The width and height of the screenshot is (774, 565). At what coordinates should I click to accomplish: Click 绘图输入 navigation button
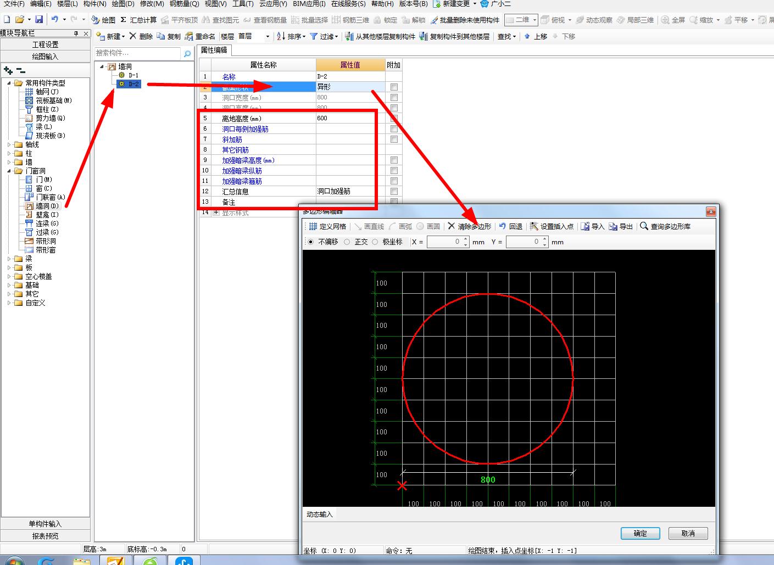tap(45, 57)
